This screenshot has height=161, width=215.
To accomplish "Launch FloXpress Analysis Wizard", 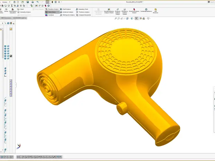I will (118, 11).
